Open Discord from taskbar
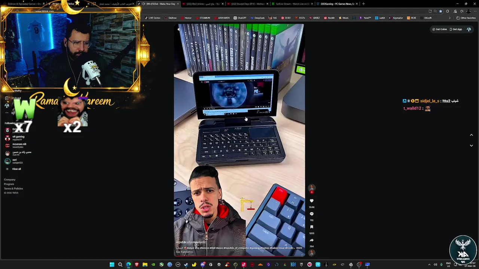Image resolution: width=479 pixels, height=269 pixels. (202, 265)
